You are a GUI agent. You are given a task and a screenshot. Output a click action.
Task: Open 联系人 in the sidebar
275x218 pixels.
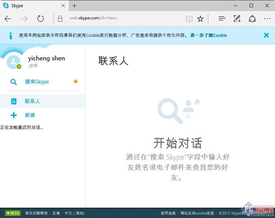43,101
